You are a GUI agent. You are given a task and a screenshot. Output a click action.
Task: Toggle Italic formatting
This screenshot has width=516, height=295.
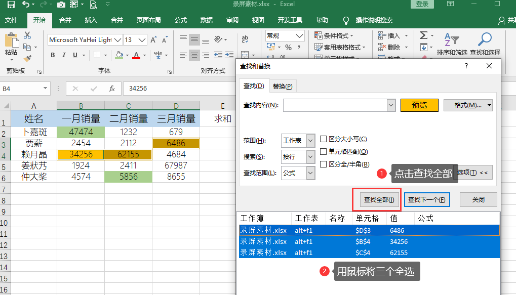tap(64, 55)
